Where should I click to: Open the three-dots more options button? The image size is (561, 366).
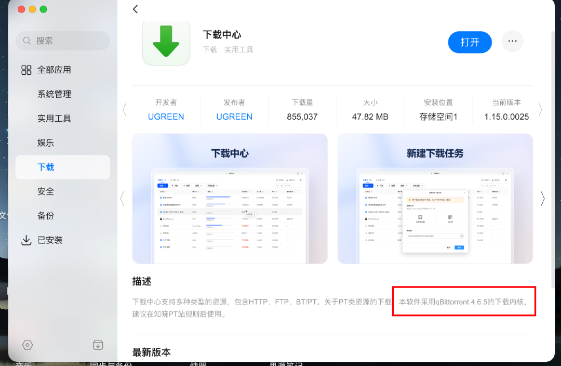pyautogui.click(x=512, y=41)
